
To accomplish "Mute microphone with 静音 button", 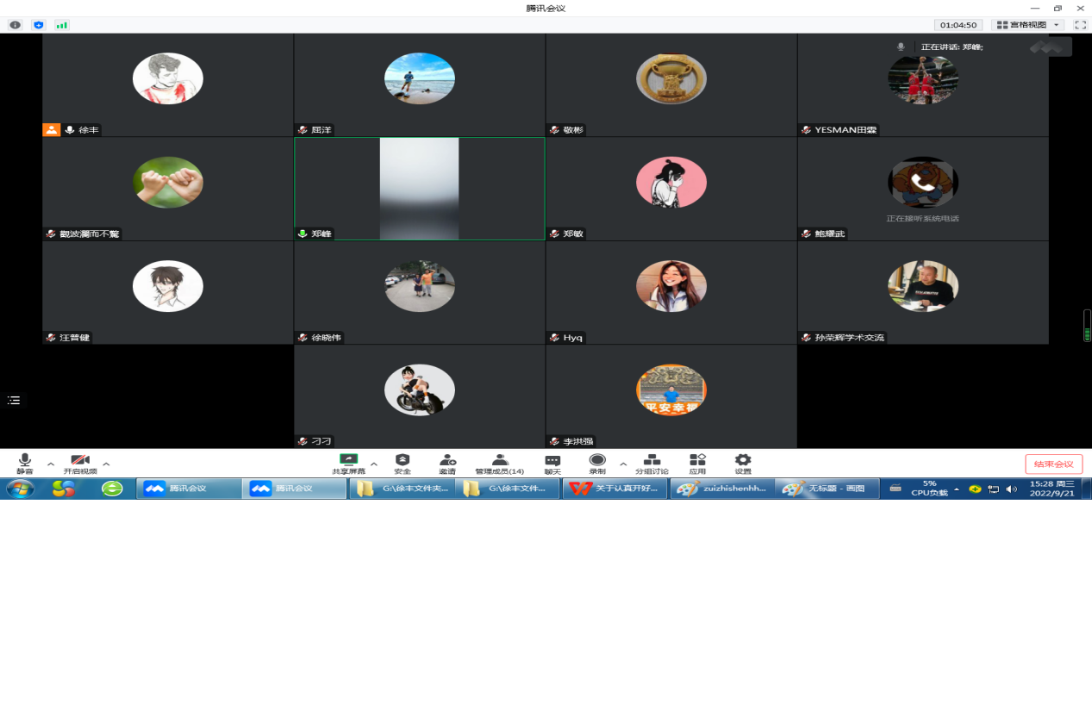I will pyautogui.click(x=25, y=464).
